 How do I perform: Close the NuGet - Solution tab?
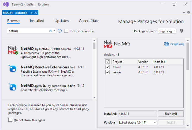(36, 13)
